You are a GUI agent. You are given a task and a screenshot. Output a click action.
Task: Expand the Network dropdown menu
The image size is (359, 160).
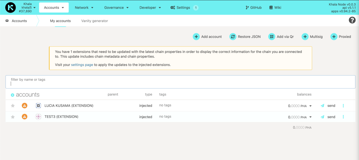pos(84,7)
